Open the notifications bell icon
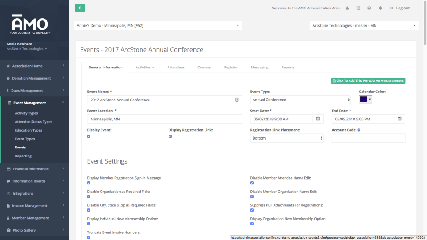This screenshot has height=240, width=427. [380, 8]
